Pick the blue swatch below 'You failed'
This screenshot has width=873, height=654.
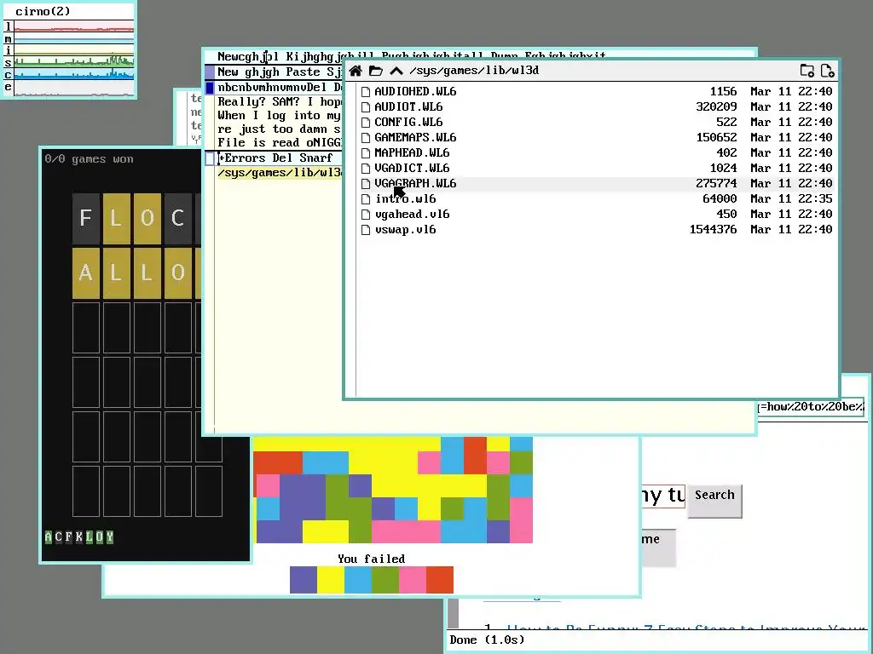click(x=358, y=580)
